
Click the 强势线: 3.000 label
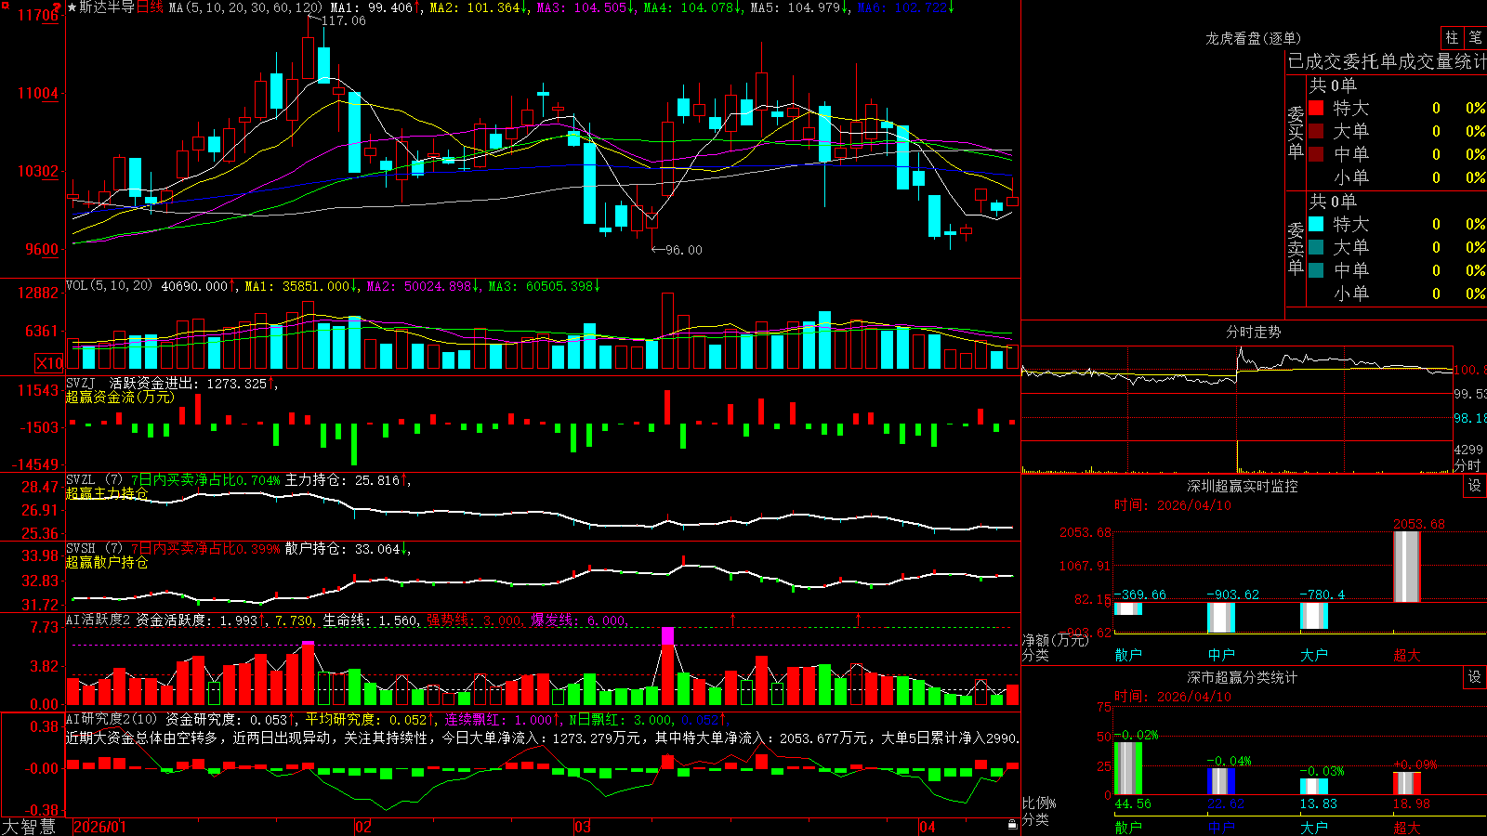tap(474, 620)
